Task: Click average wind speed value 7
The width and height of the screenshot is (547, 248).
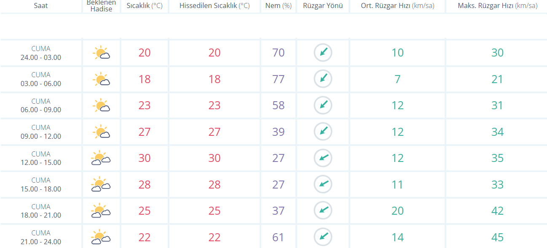Action: click(x=397, y=79)
